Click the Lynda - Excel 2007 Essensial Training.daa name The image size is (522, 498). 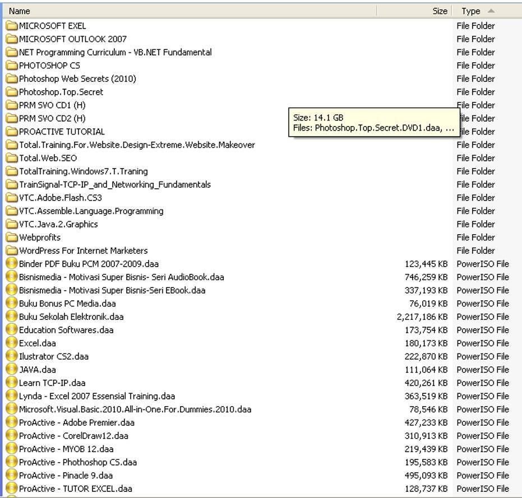(x=97, y=396)
